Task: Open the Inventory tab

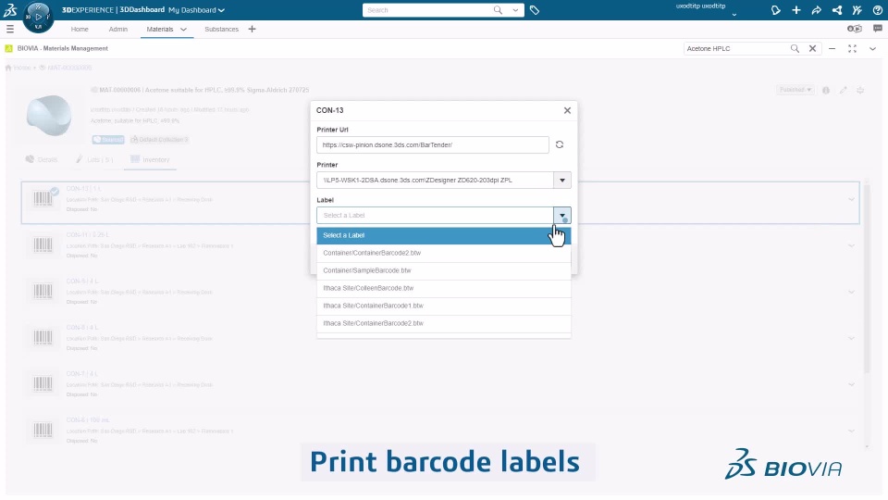Action: point(150,160)
